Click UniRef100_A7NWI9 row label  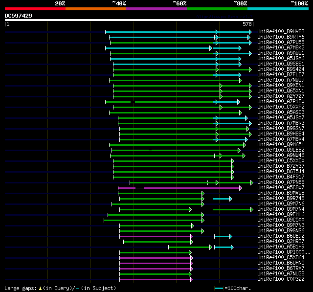click(281, 80)
